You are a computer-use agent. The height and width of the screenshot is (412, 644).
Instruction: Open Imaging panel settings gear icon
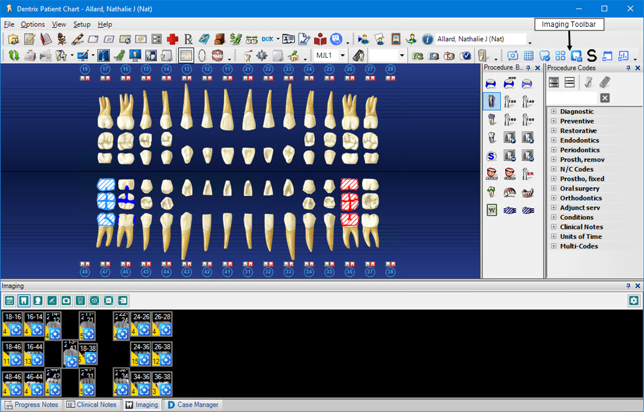click(633, 301)
